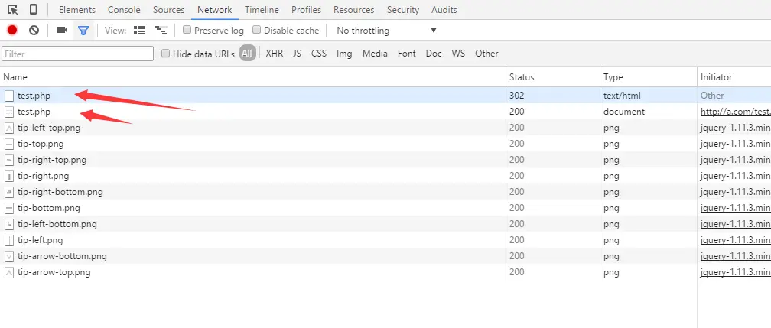Filter requests by JS
771x328 pixels.
coord(297,54)
